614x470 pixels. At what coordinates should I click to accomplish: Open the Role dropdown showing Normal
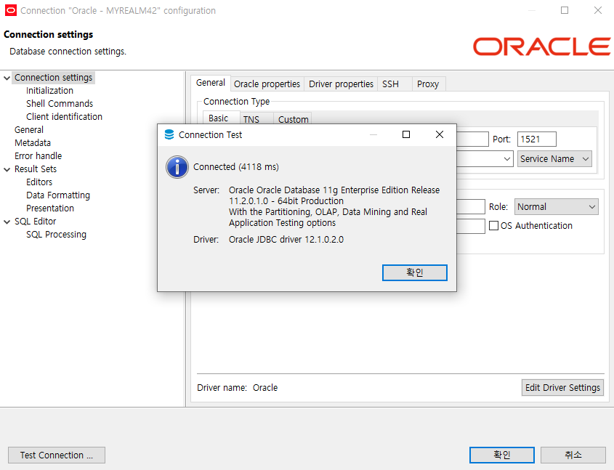coord(556,206)
